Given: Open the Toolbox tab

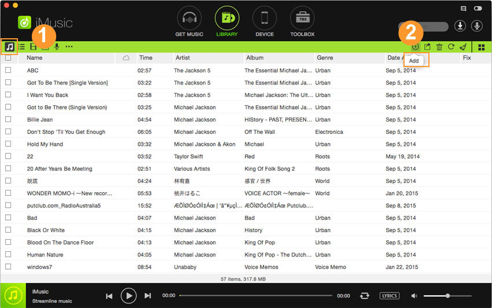Looking at the screenshot, I should pos(302,22).
